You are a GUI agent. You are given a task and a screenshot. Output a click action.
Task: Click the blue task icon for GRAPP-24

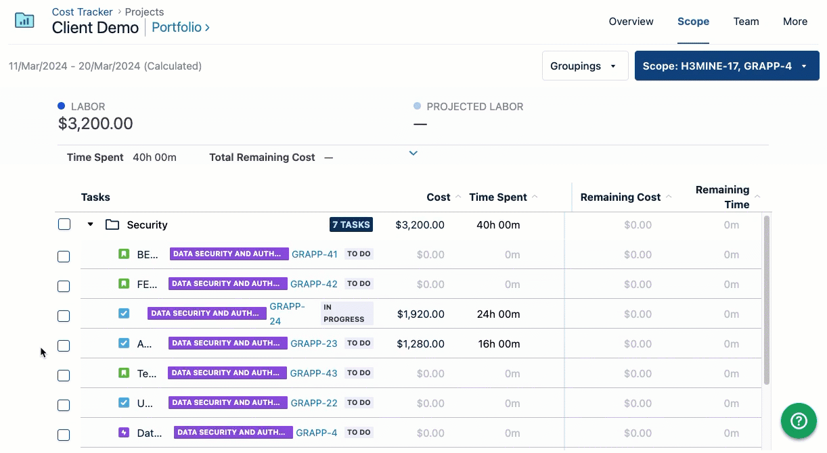point(124,313)
